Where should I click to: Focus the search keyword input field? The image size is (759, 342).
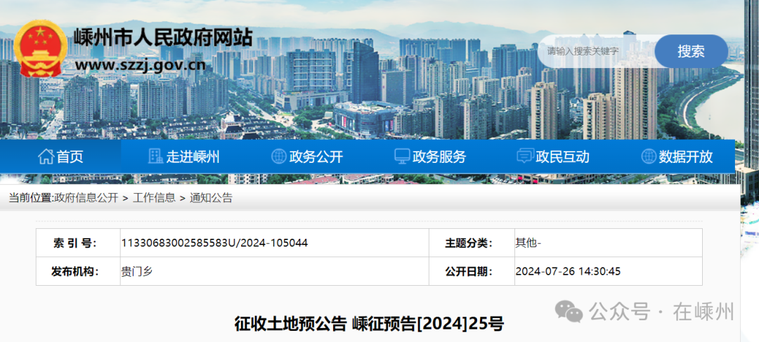coord(597,51)
